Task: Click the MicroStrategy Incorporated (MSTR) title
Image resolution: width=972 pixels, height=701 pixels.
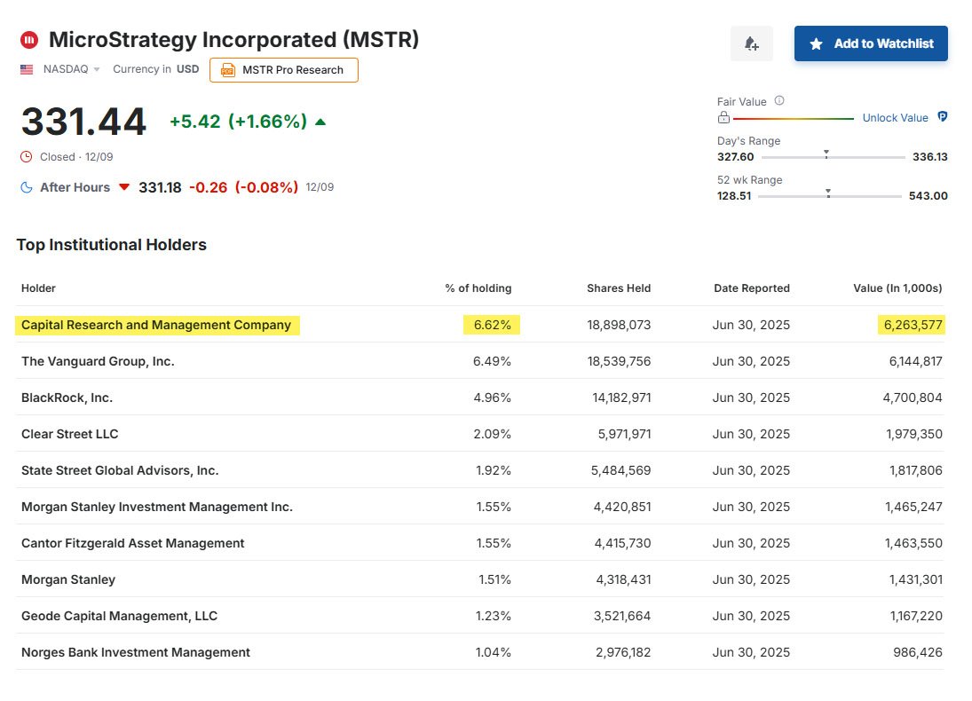Action: pos(234,40)
